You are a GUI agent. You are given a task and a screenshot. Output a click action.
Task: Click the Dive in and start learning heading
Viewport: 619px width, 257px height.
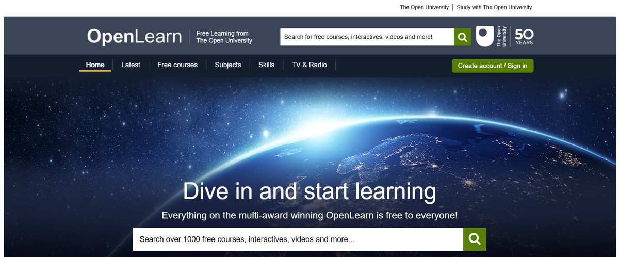[309, 191]
